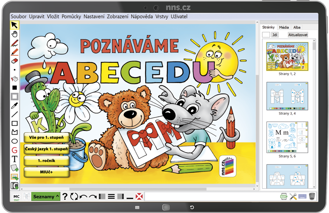Click the left panel layout icon
This screenshot has height=213, width=329.
(x=102, y=197)
